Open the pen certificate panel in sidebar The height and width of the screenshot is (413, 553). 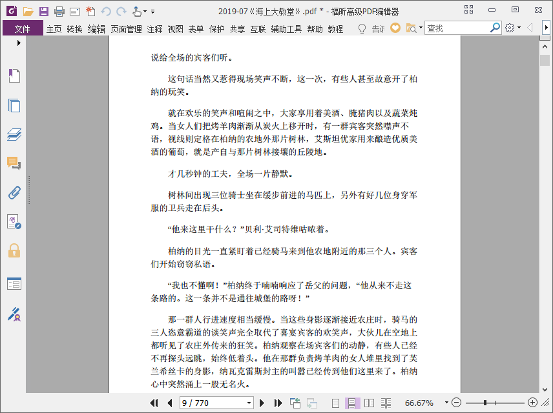click(14, 314)
